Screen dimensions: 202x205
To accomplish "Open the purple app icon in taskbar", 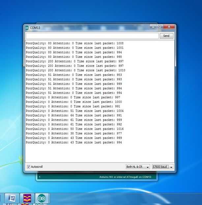I will click(x=27, y=198).
